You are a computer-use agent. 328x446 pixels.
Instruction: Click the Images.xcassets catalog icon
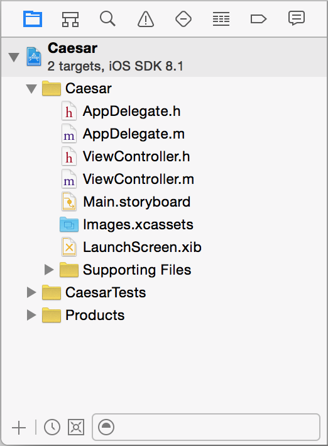click(69, 224)
